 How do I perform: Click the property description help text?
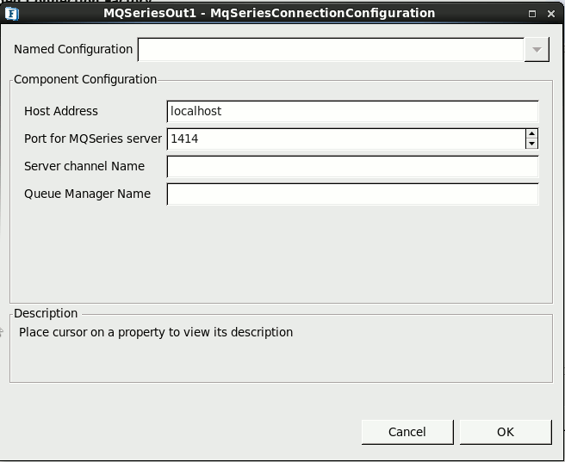click(156, 332)
